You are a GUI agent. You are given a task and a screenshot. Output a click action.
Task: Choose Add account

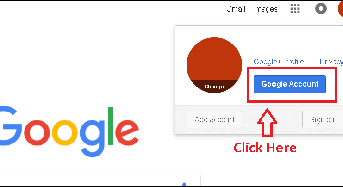(214, 119)
